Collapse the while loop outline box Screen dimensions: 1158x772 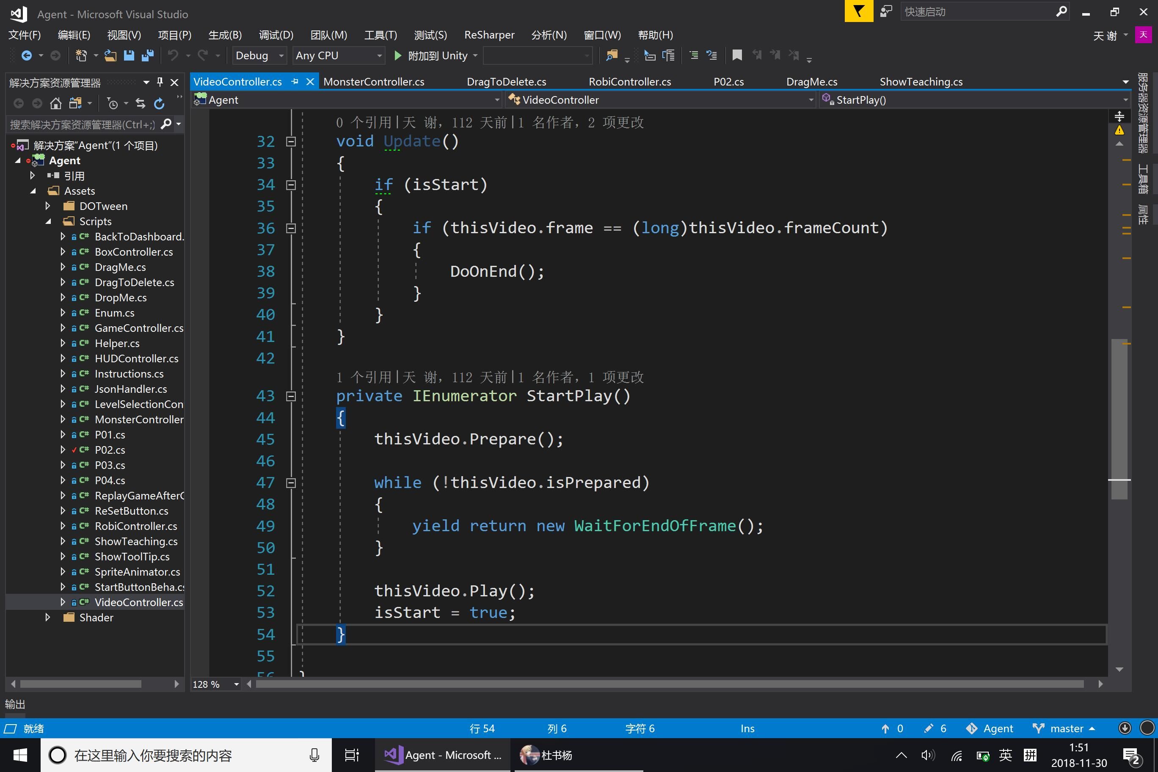click(x=291, y=483)
